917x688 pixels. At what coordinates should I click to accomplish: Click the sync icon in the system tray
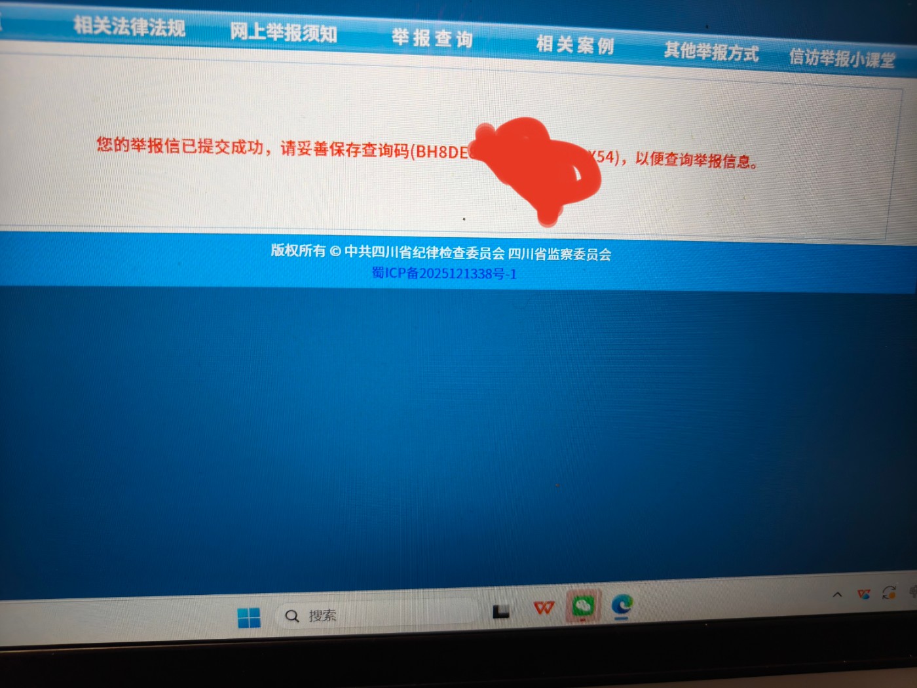point(889,593)
